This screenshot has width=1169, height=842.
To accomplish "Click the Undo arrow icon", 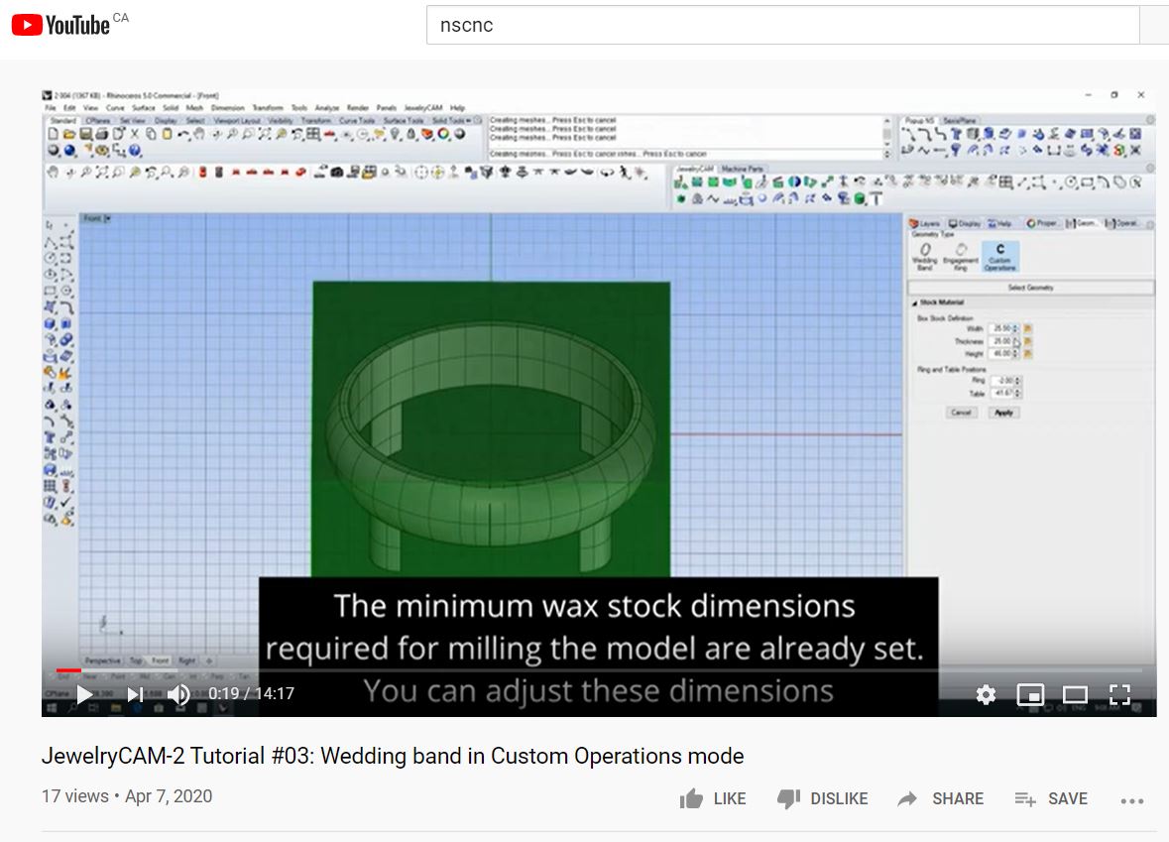I will (x=183, y=134).
